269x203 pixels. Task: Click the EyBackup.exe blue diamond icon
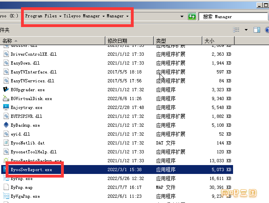click(6, 125)
